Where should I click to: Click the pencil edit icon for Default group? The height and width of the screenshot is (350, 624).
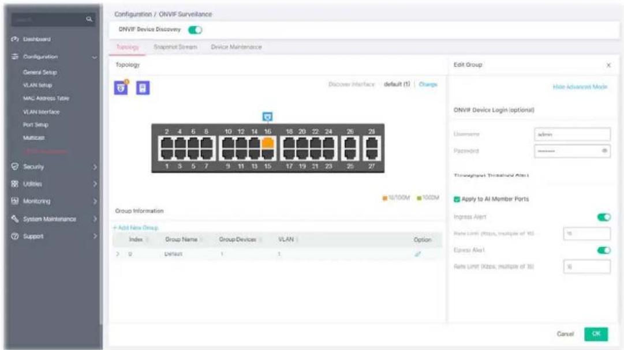[x=417, y=254]
